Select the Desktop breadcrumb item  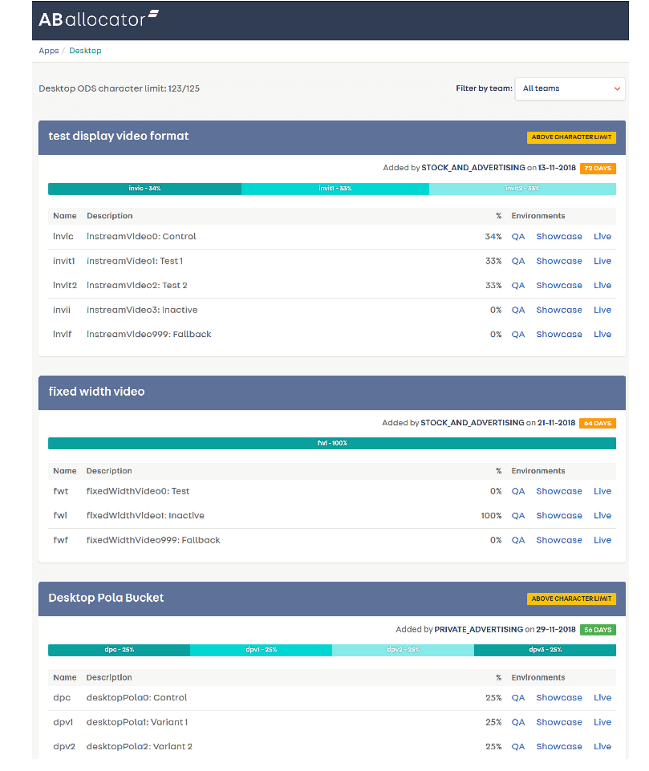pyautogui.click(x=85, y=50)
